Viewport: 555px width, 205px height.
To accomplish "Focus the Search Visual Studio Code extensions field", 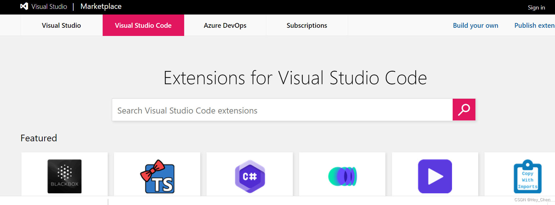I will point(282,110).
